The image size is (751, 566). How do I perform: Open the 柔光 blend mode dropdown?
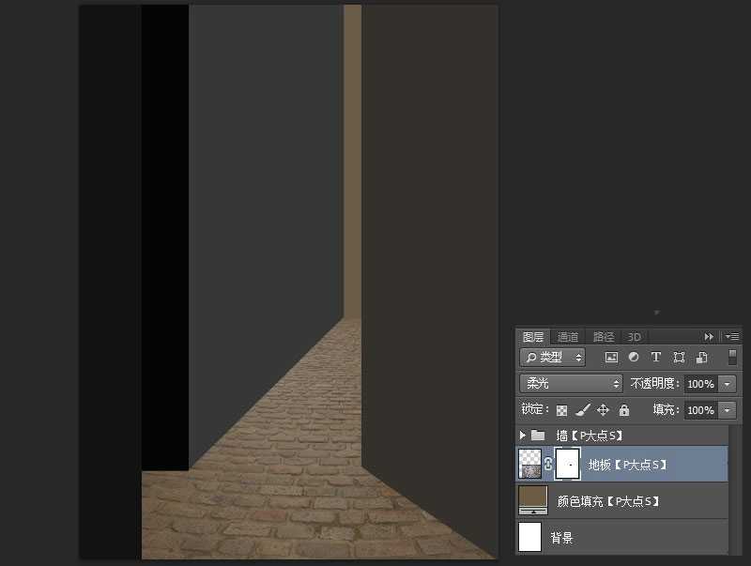tap(571, 384)
